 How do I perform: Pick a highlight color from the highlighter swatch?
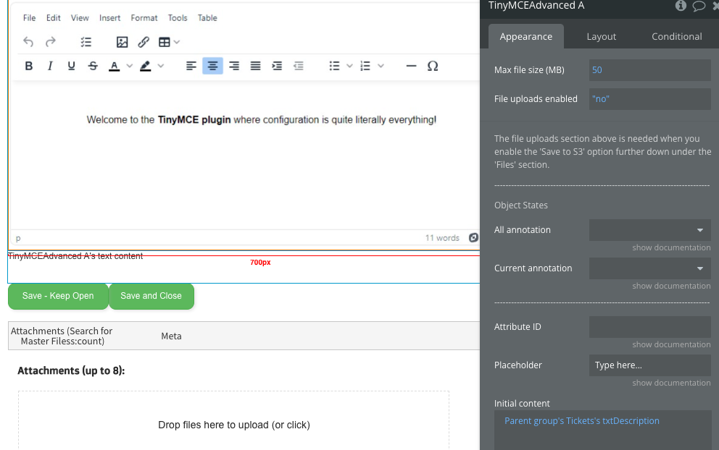[x=145, y=66]
